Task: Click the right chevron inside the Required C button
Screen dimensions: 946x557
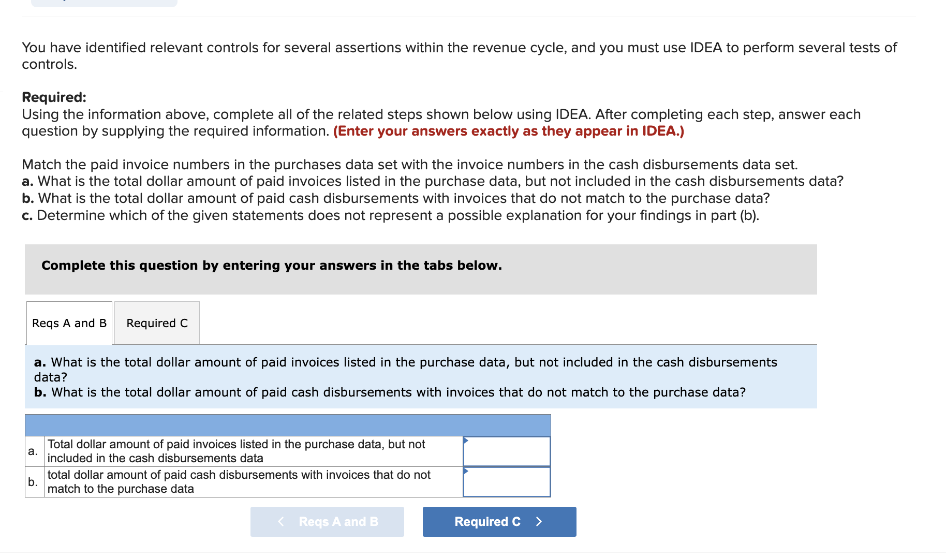Action: 539,522
